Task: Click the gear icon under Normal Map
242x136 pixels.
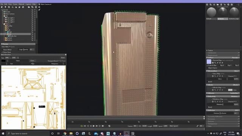Action: pyautogui.click(x=213, y=63)
